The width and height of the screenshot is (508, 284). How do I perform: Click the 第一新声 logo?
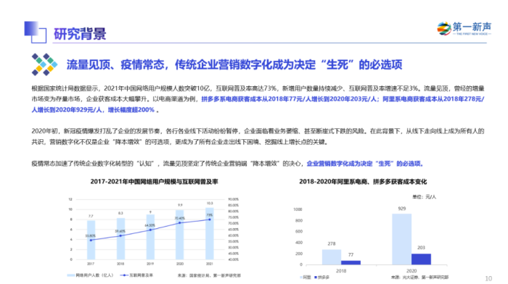pos(464,29)
